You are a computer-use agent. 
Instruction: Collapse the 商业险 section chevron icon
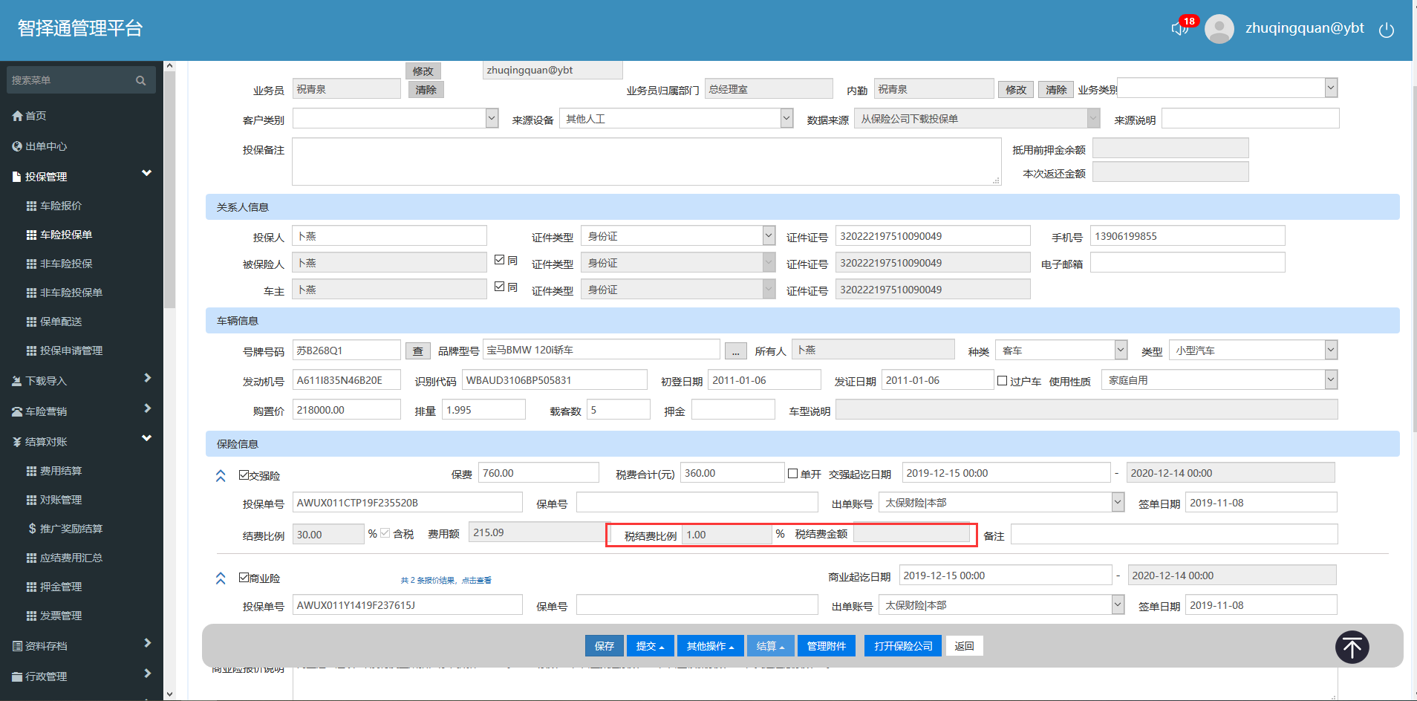pos(221,578)
